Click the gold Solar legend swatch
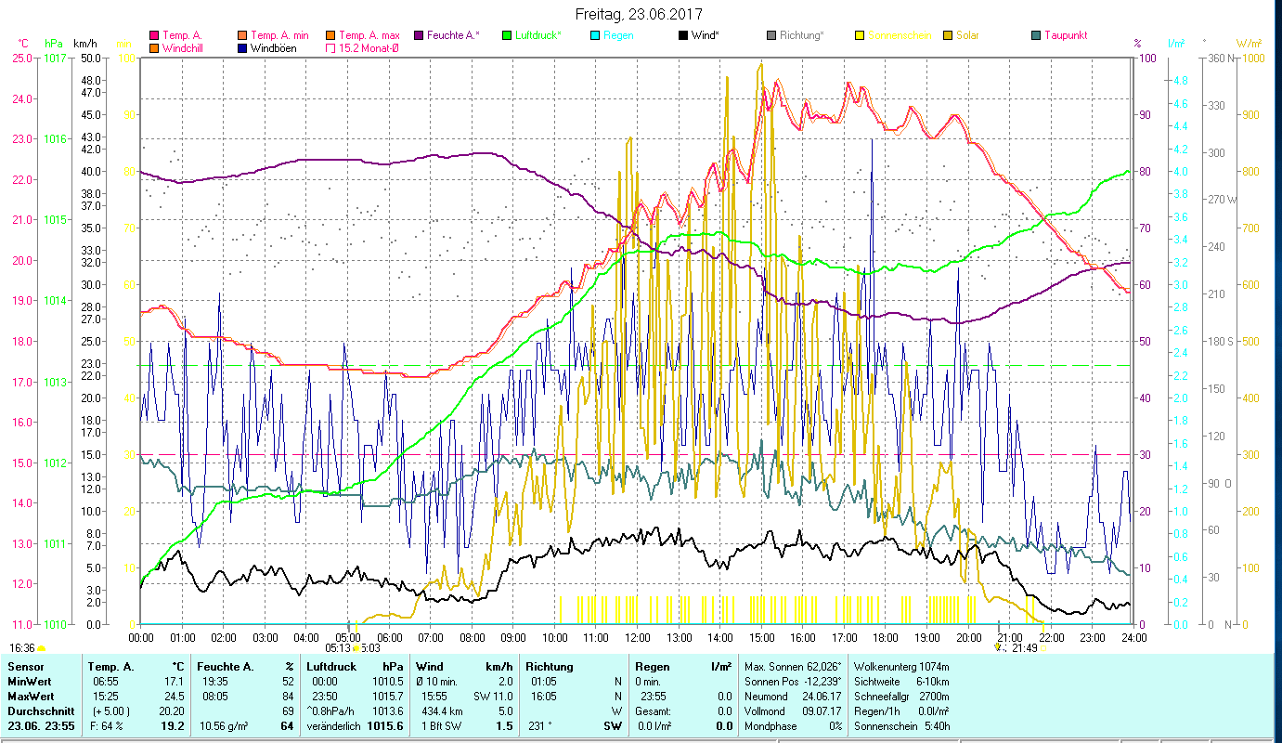1282x743 pixels. click(x=948, y=35)
